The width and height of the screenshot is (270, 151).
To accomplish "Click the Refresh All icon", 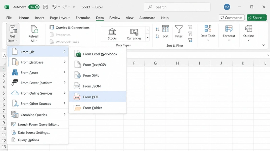I will [34, 29].
